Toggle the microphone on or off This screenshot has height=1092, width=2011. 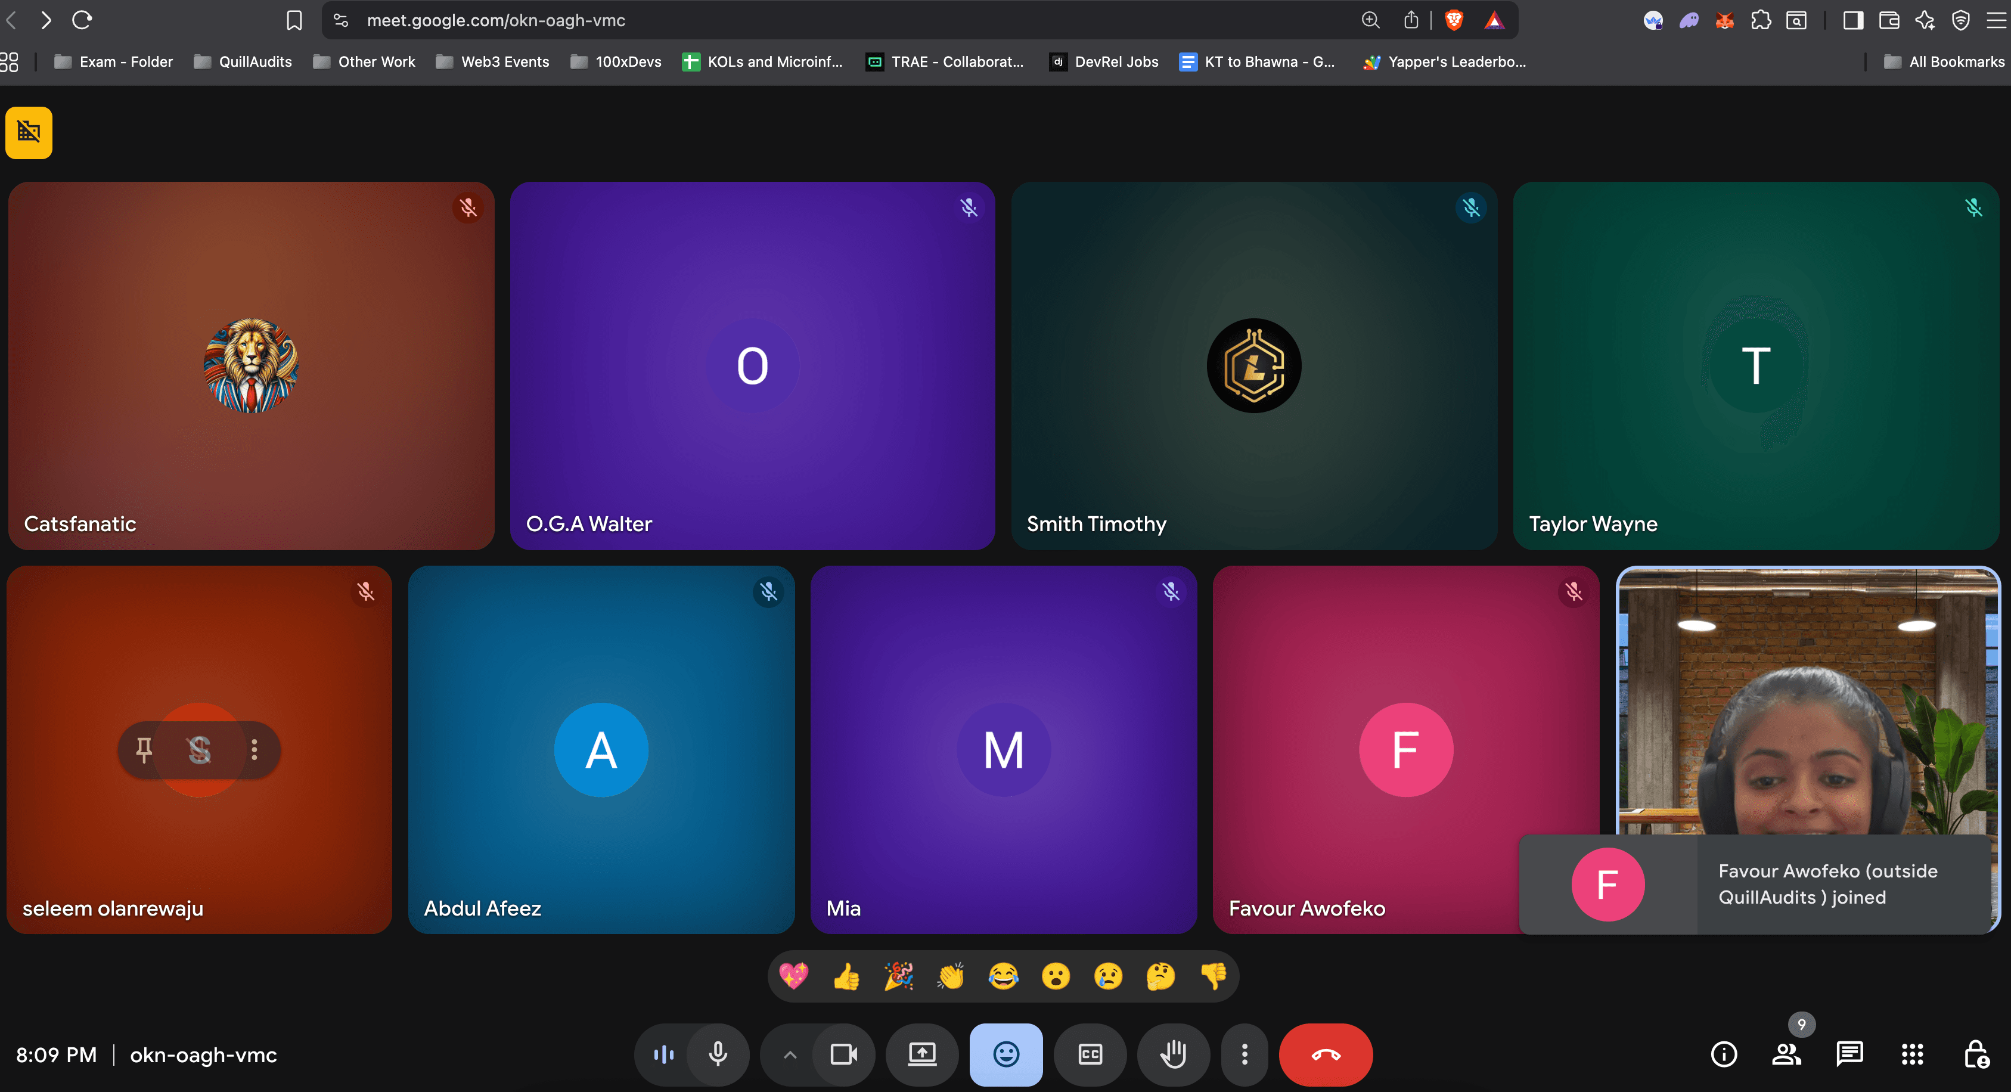click(x=718, y=1054)
